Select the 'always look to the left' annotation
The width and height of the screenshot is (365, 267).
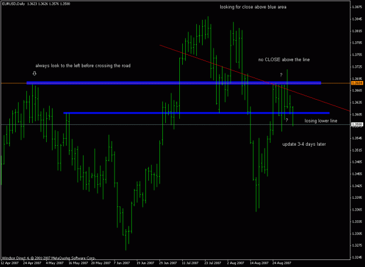click(83, 66)
